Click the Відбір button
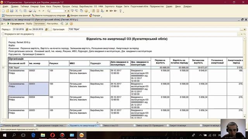This screenshot has width=248, height=139. pos(29,24)
